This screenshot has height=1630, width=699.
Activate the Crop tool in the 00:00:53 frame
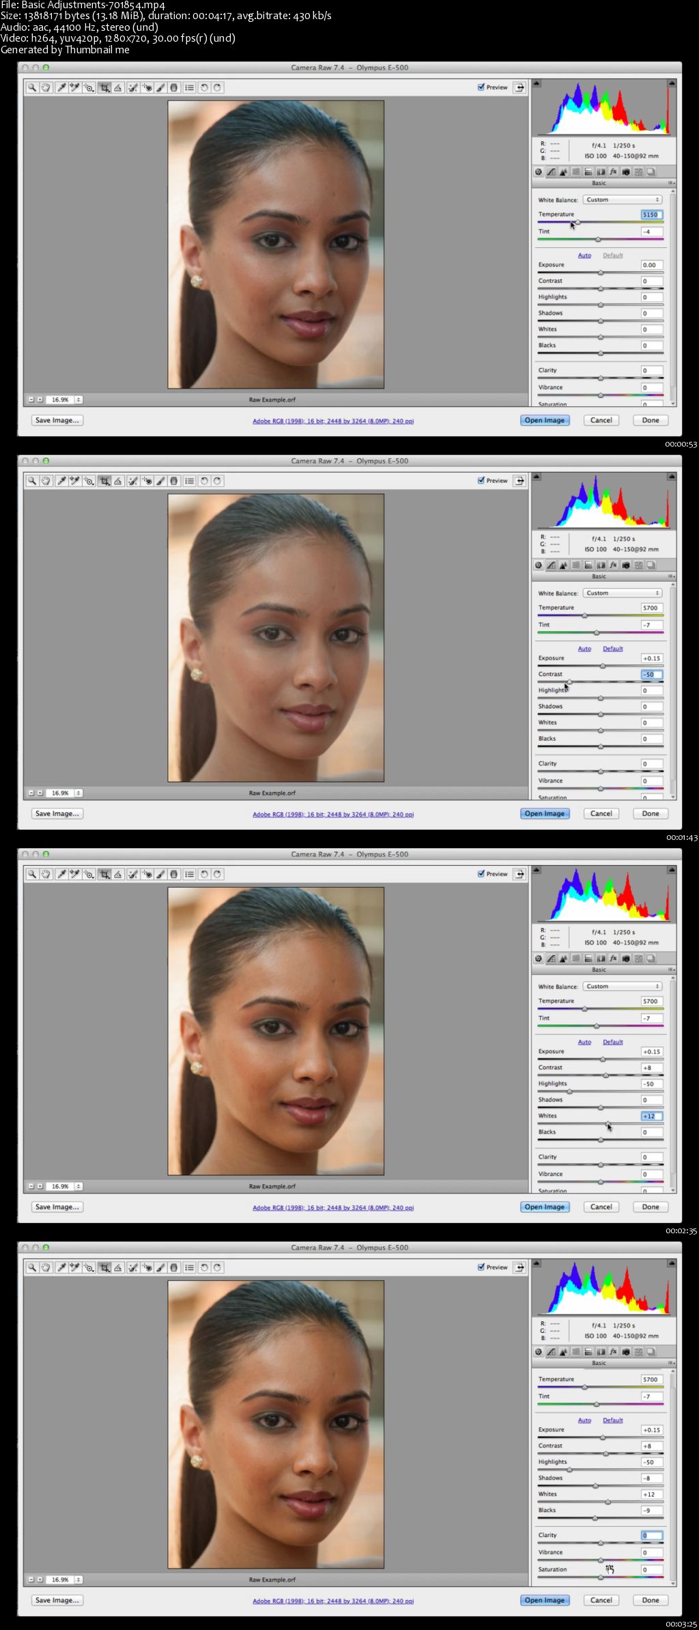tap(104, 87)
